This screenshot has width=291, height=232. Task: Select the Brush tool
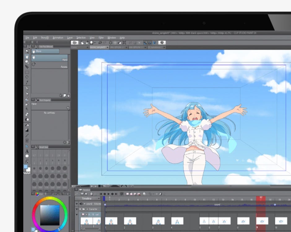coord(27,99)
